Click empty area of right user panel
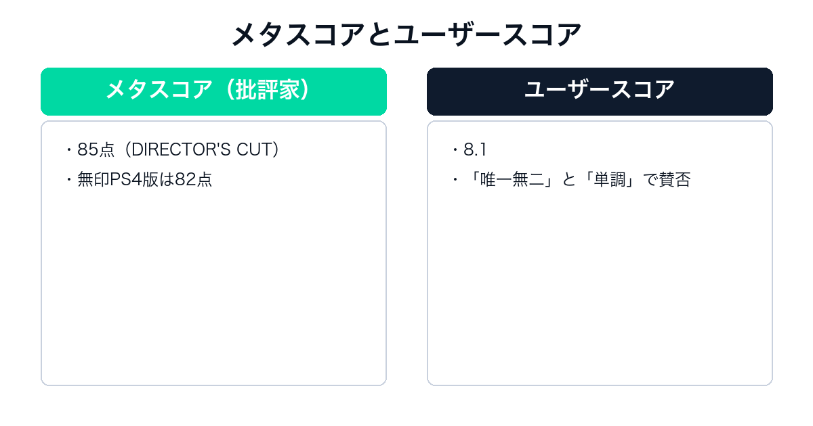813x426 pixels. (x=600, y=291)
